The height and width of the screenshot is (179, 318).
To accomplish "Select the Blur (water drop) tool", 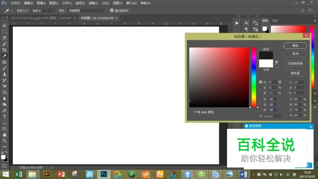I will click(x=4, y=98).
